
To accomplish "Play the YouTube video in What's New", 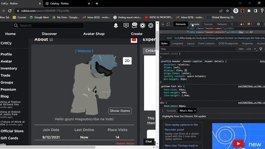I will click(x=238, y=144).
